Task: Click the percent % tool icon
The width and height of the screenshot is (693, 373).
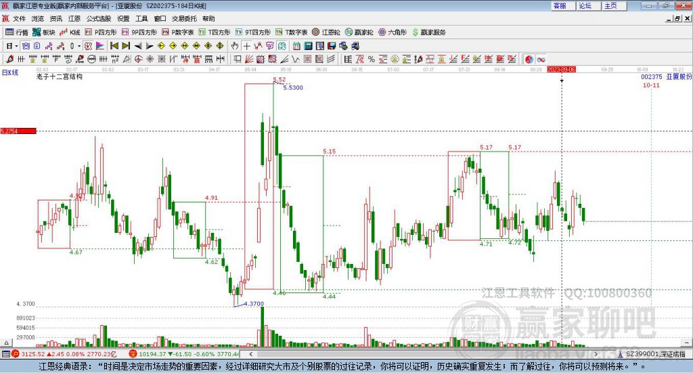Action: (372, 59)
